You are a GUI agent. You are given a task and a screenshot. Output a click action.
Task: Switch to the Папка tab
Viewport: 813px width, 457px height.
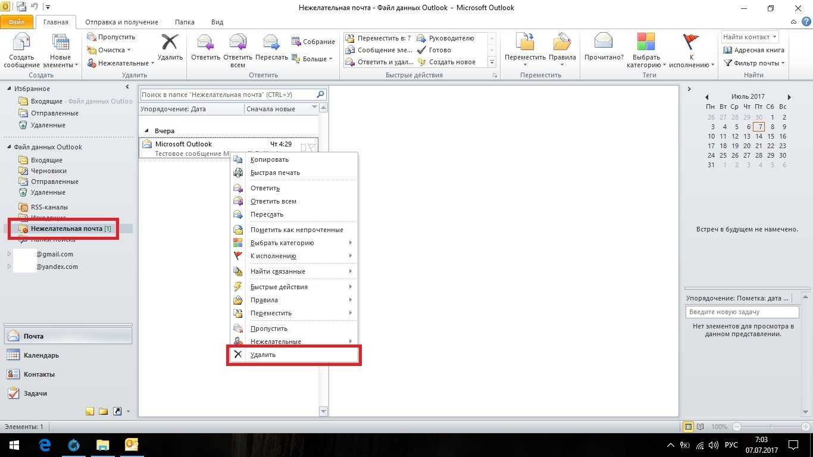[185, 22]
